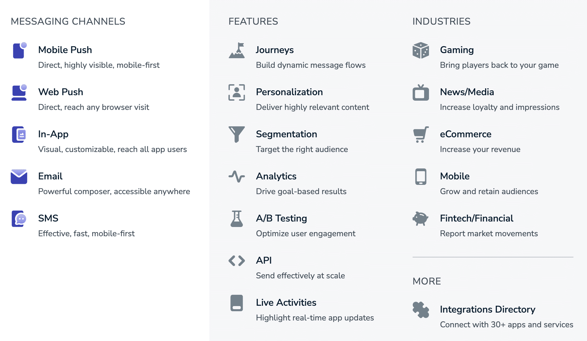
Task: Select the Segmentation funnel icon
Action: point(237,134)
